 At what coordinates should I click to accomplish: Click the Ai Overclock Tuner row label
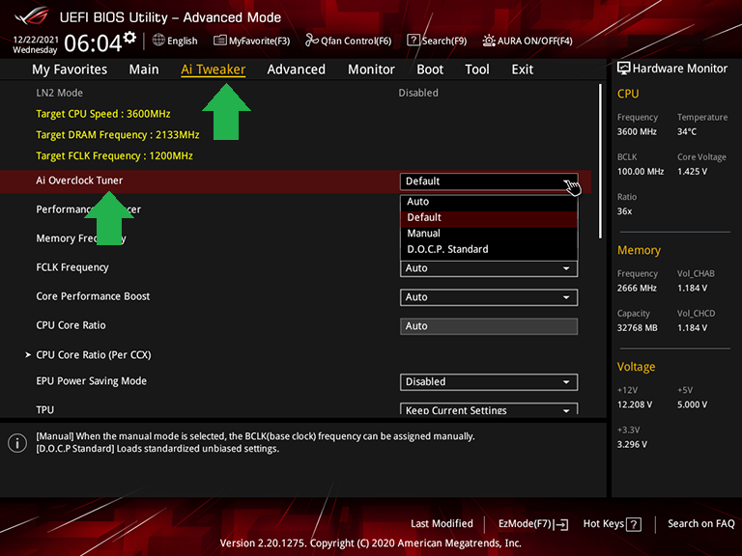pyautogui.click(x=79, y=181)
